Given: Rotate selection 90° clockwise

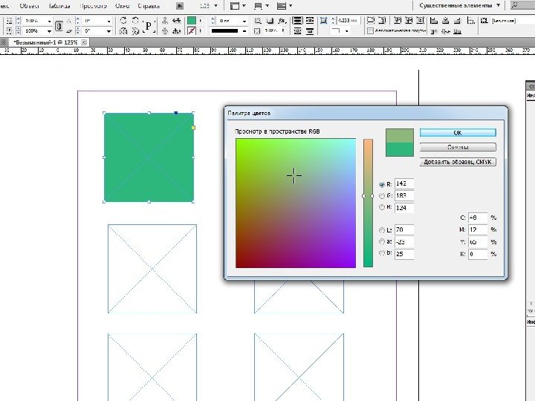Looking at the screenshot, I should 123,20.
